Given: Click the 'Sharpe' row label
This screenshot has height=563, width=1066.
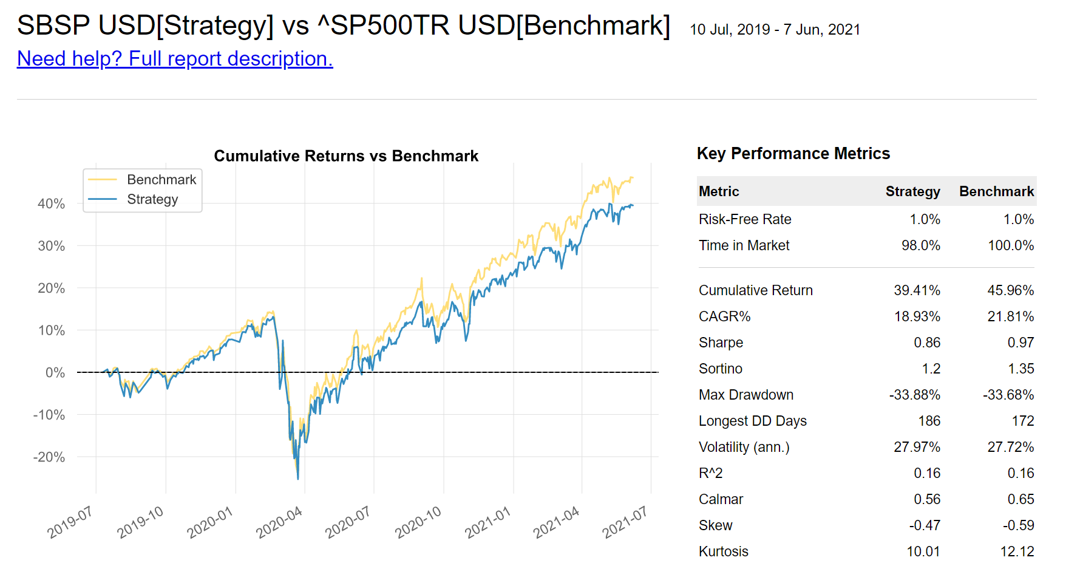Looking at the screenshot, I should 721,343.
